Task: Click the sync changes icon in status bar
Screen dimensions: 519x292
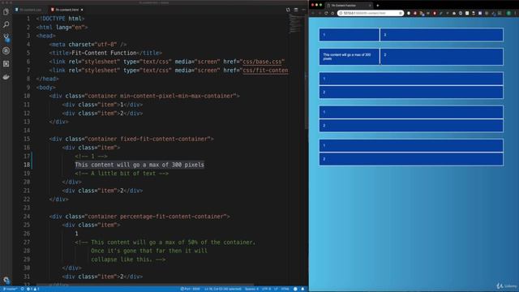Action: [22, 289]
